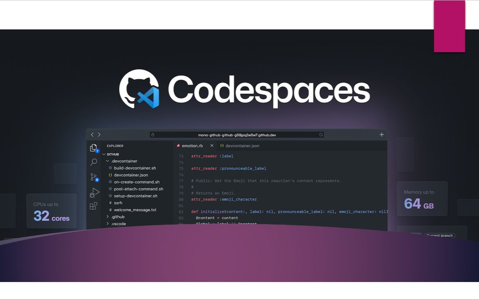Viewport: 479px width, 299px height.
Task: Collapse the .devcontainer folder
Action: tap(107, 161)
